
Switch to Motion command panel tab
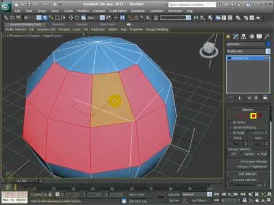click(x=252, y=36)
